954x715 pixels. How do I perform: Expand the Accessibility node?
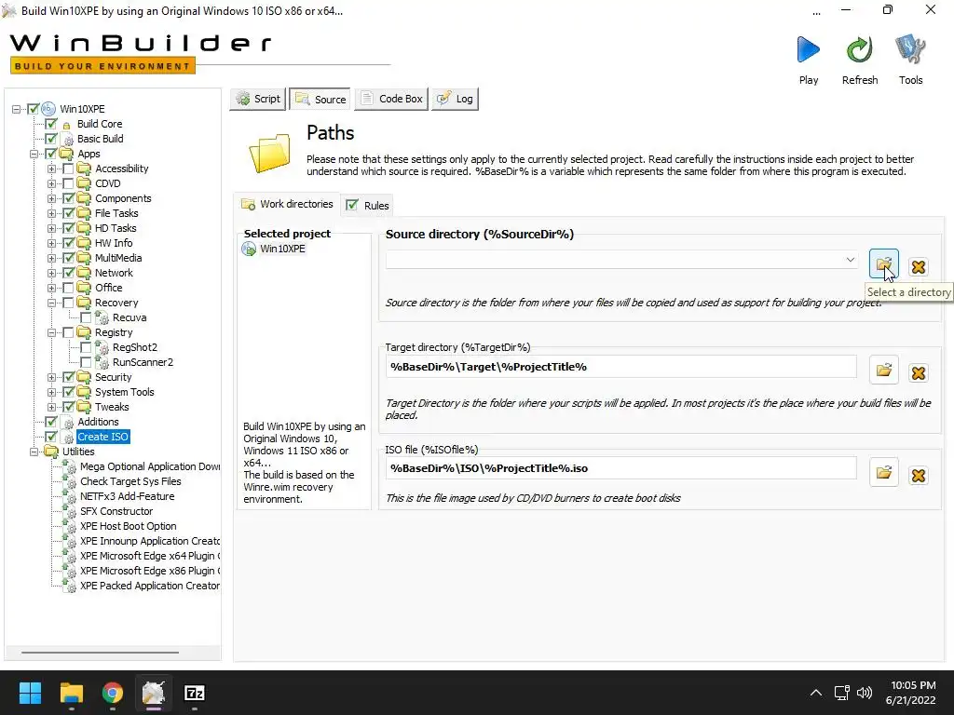pos(52,169)
